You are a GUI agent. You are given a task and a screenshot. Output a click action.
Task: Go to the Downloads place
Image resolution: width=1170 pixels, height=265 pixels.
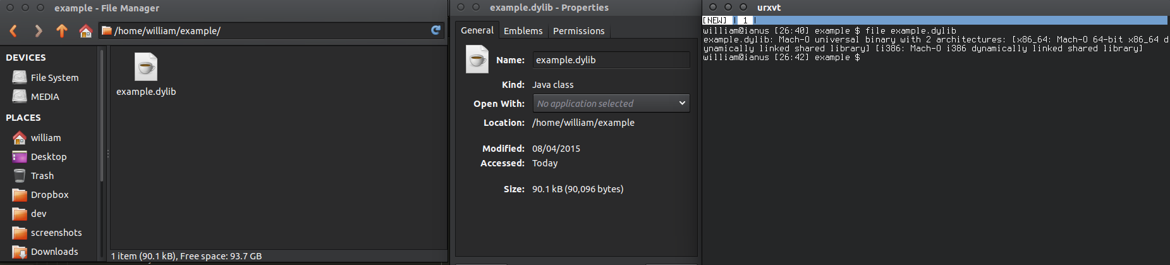click(54, 252)
